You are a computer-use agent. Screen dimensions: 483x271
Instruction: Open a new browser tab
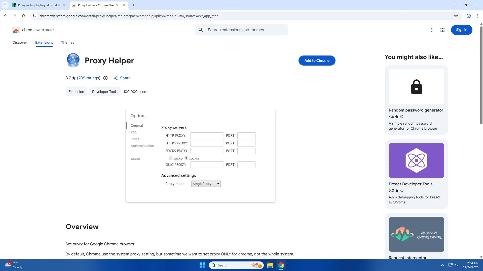click(133, 5)
